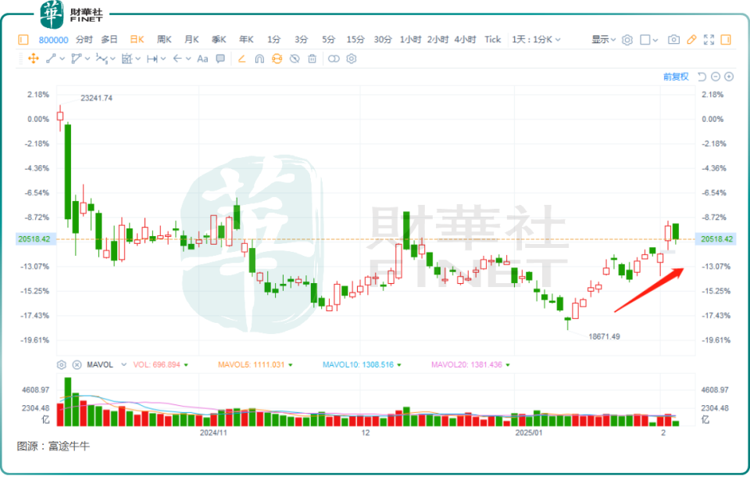Image resolution: width=750 pixels, height=488 pixels.
Task: Switch to the 1分 interval tab
Action: point(274,40)
